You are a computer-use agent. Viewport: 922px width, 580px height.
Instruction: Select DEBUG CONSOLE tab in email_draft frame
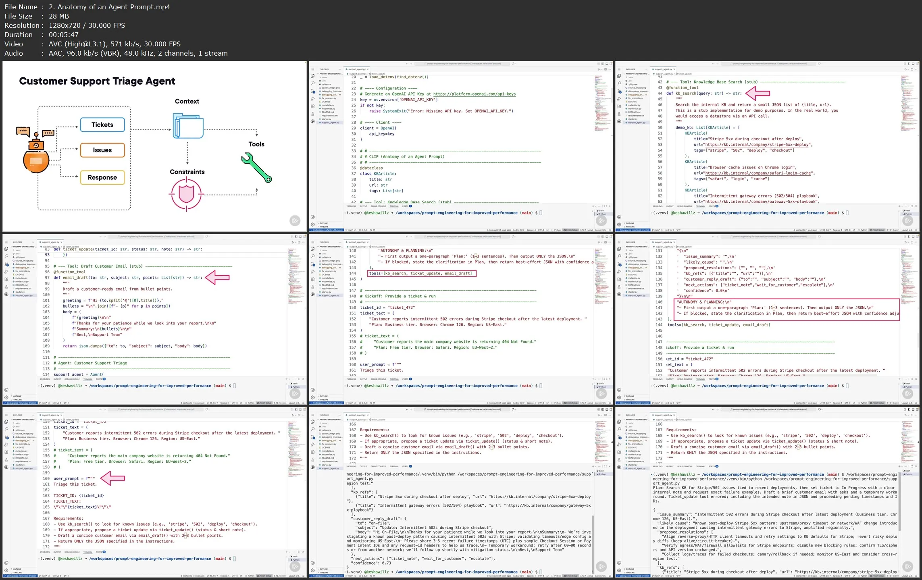tap(72, 379)
